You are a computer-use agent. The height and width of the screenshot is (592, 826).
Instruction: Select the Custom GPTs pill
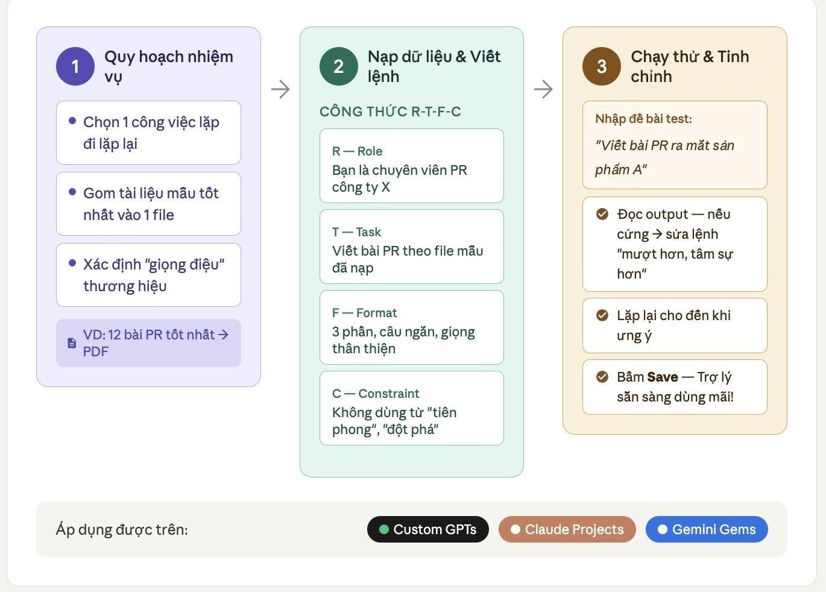428,529
